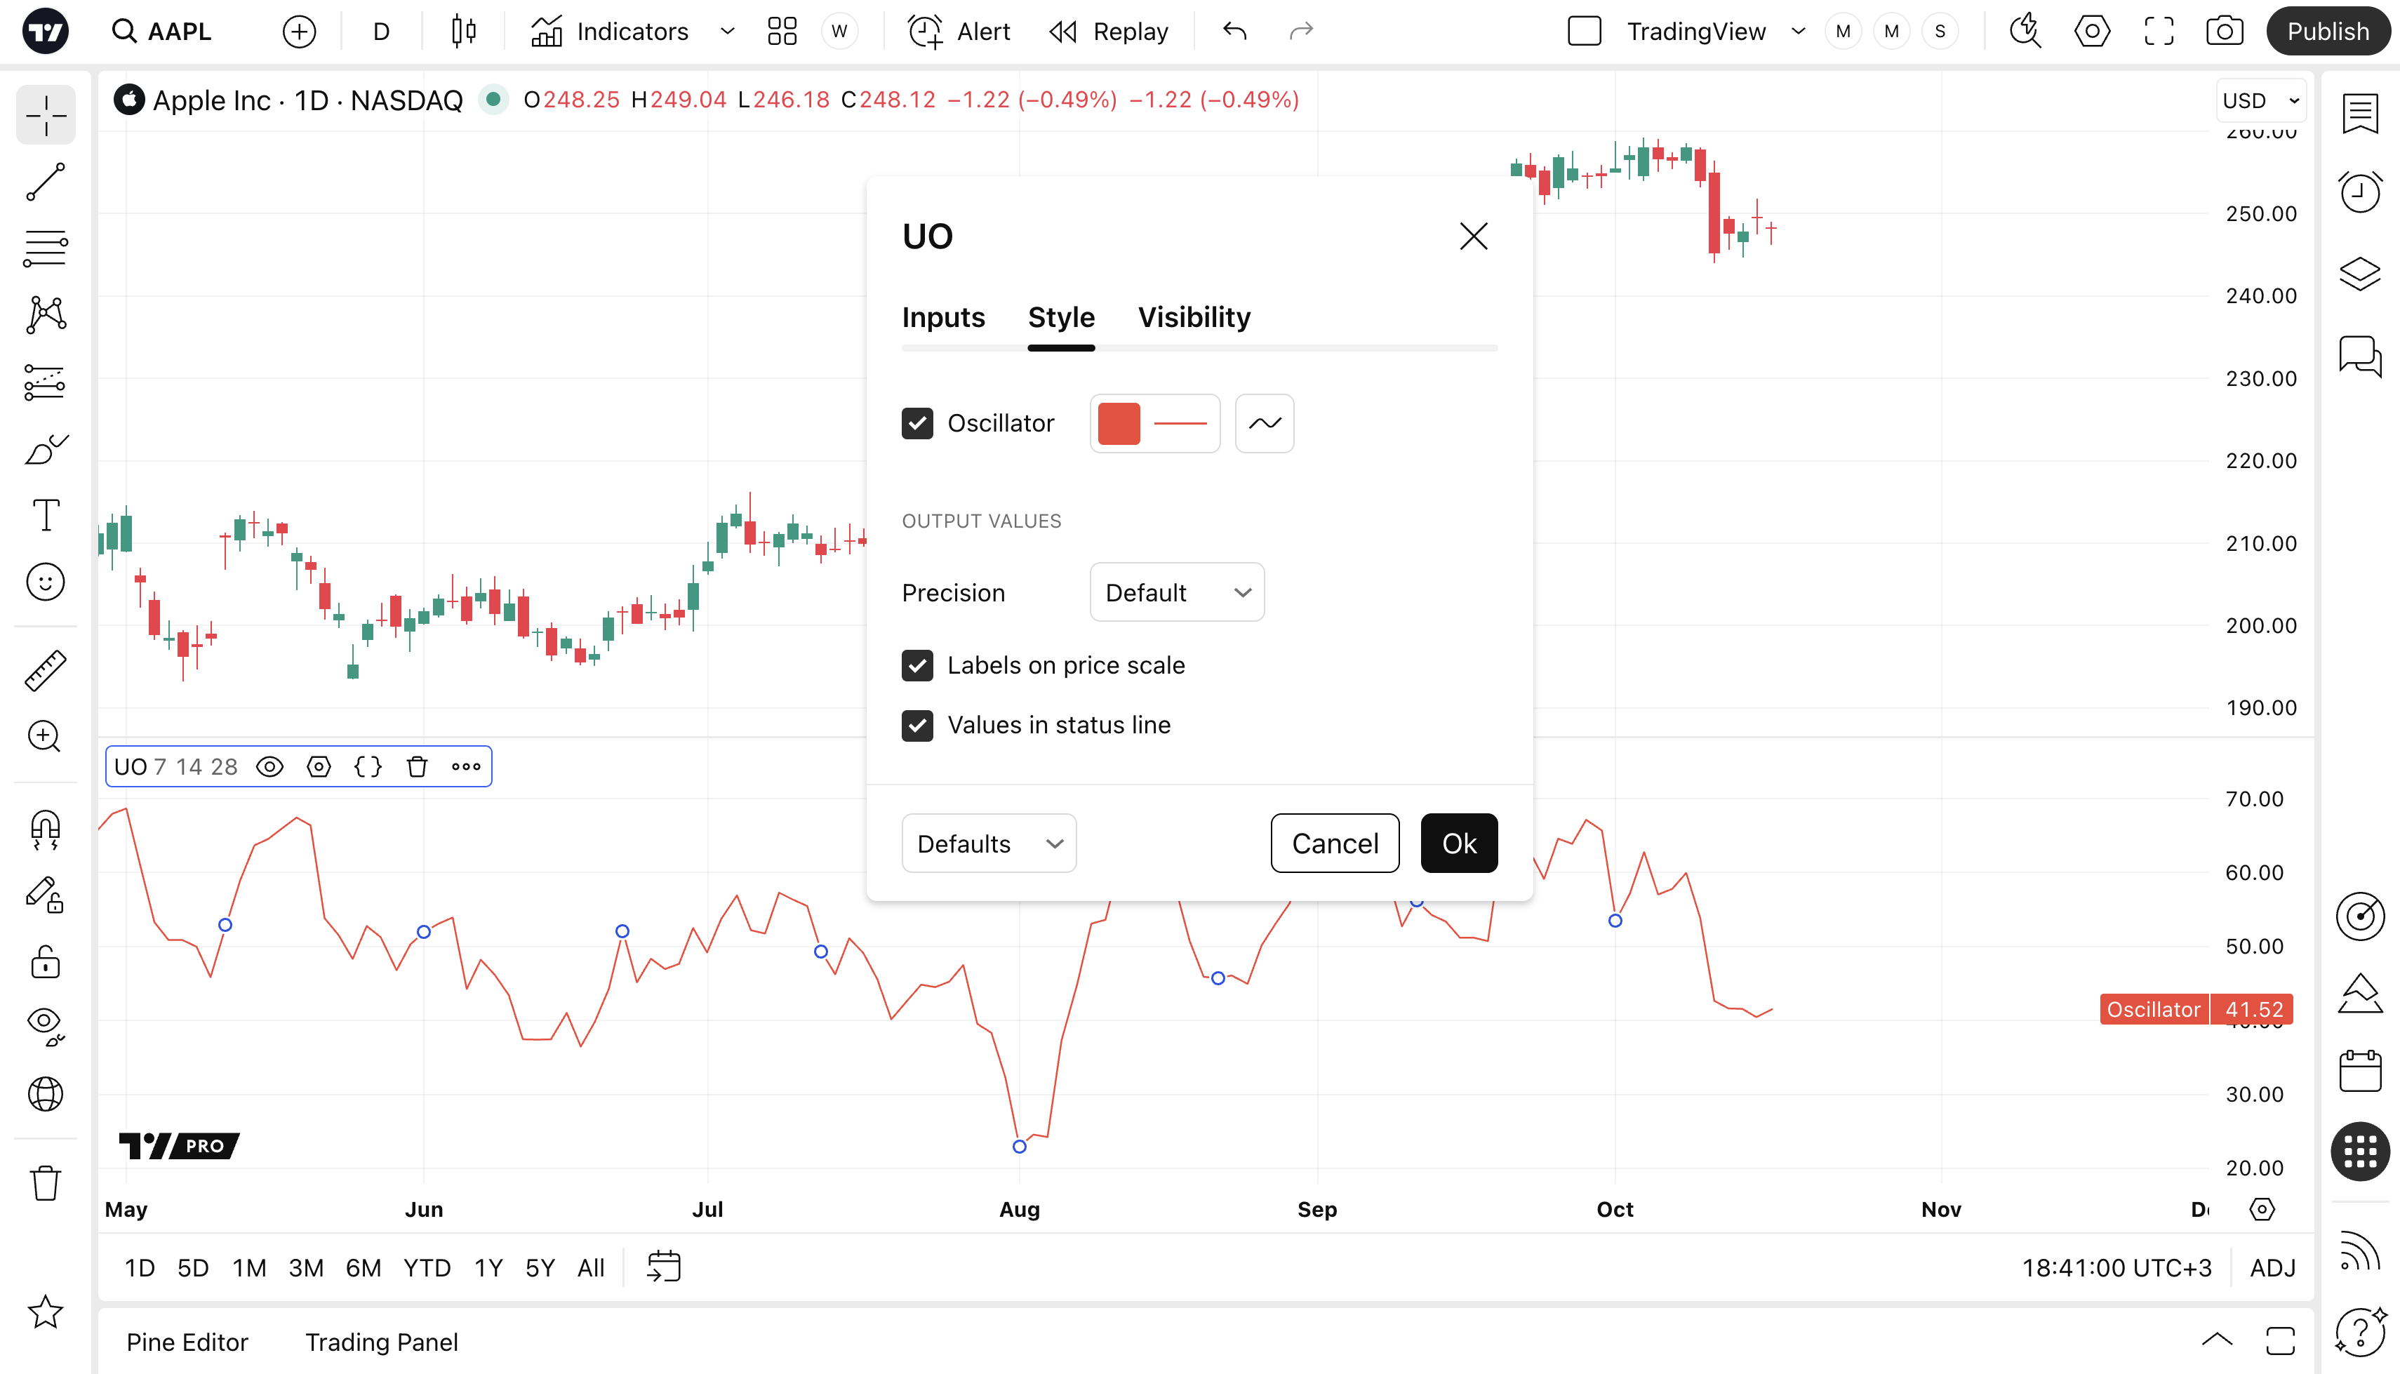Screen dimensions: 2400x1374
Task: Take a chart snapshot with the camera icon
Action: click(2224, 31)
